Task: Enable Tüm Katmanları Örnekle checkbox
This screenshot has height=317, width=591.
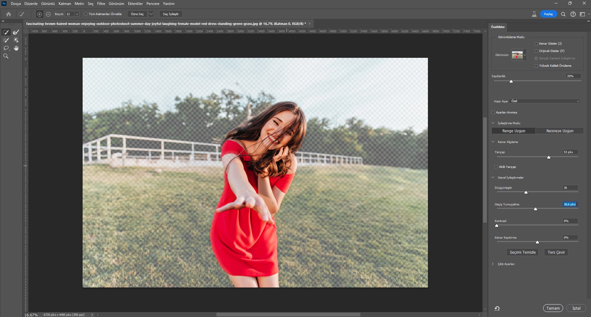Action: click(x=86, y=14)
